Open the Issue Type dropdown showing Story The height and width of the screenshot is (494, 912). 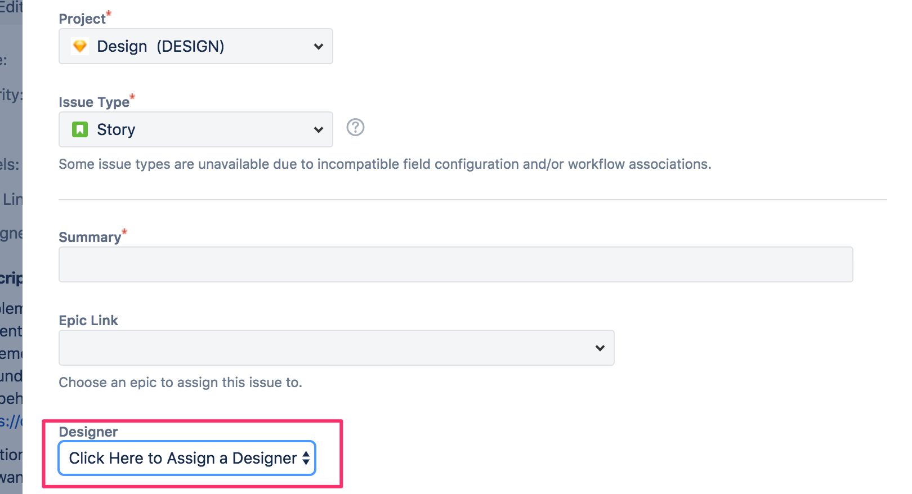coord(196,129)
